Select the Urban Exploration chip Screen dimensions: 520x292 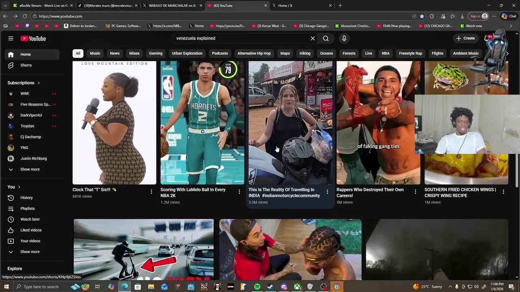pyautogui.click(x=187, y=54)
